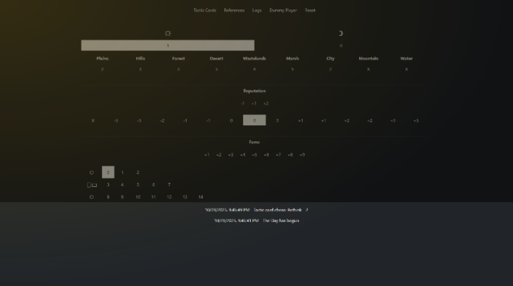Click the sun Day icon
This screenshot has height=286, width=513.
point(168,33)
